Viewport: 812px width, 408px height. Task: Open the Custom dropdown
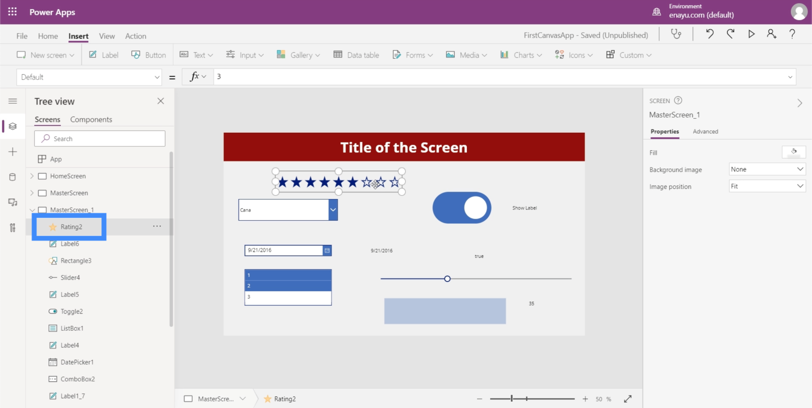click(x=629, y=55)
